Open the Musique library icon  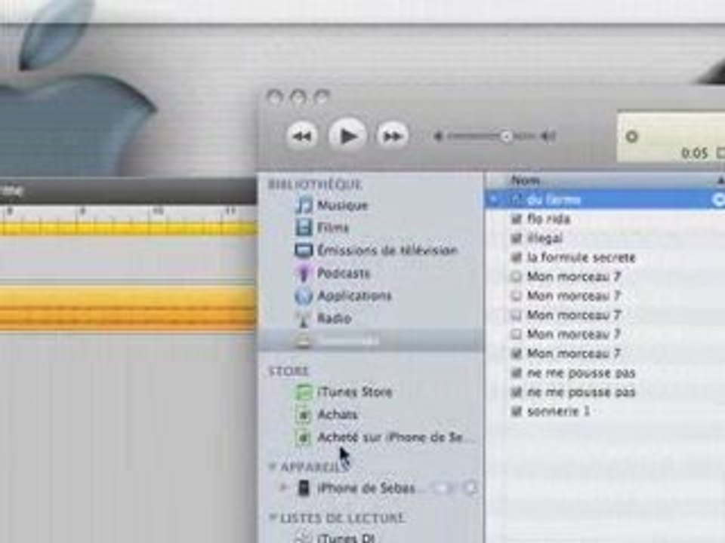coord(304,205)
